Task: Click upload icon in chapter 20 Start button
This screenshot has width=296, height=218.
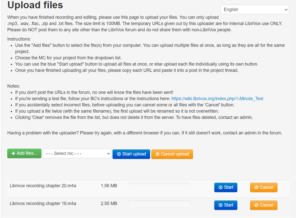Action: pyautogui.click(x=220, y=187)
